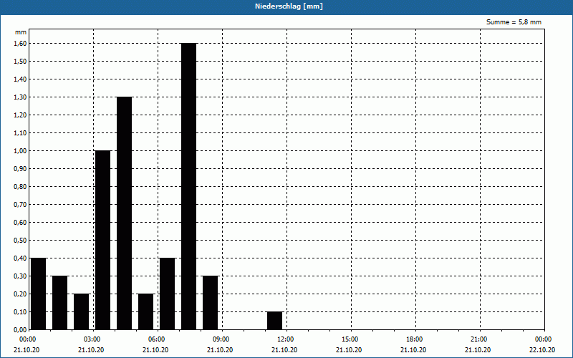Click the 09:00 time label
The height and width of the screenshot is (358, 573).
tap(221, 339)
